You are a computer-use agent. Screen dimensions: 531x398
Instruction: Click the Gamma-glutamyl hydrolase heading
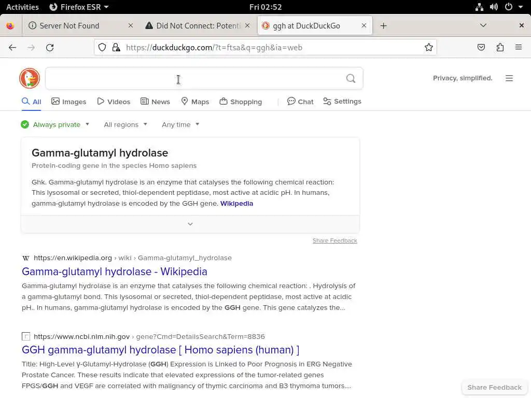[100, 153]
